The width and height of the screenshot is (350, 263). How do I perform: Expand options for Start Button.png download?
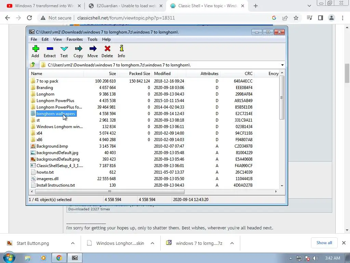pos(73,243)
